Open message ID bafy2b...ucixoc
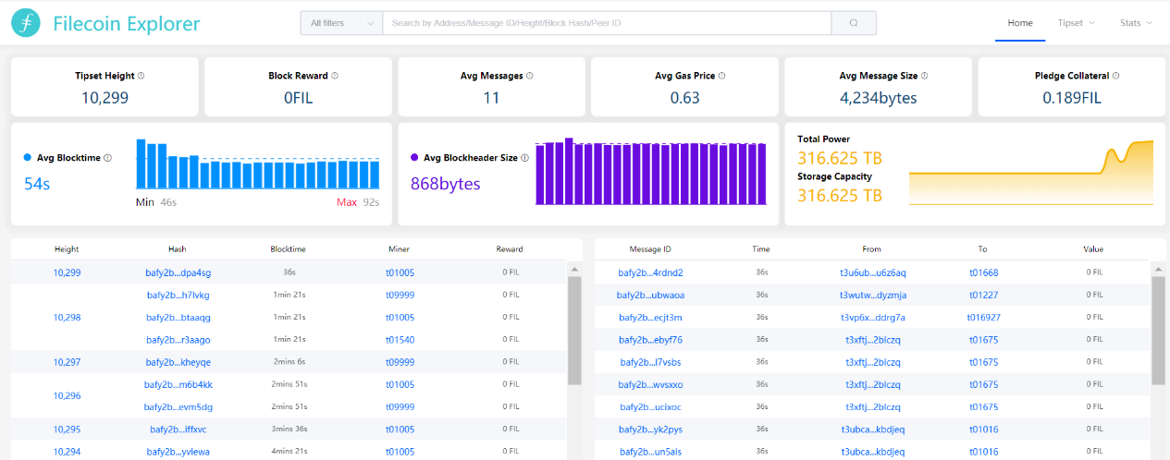The width and height of the screenshot is (1170, 460). (651, 407)
